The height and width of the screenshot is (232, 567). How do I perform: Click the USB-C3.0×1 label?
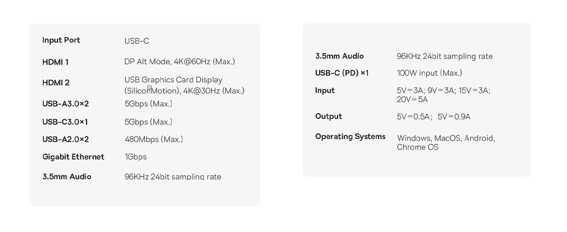click(x=65, y=122)
